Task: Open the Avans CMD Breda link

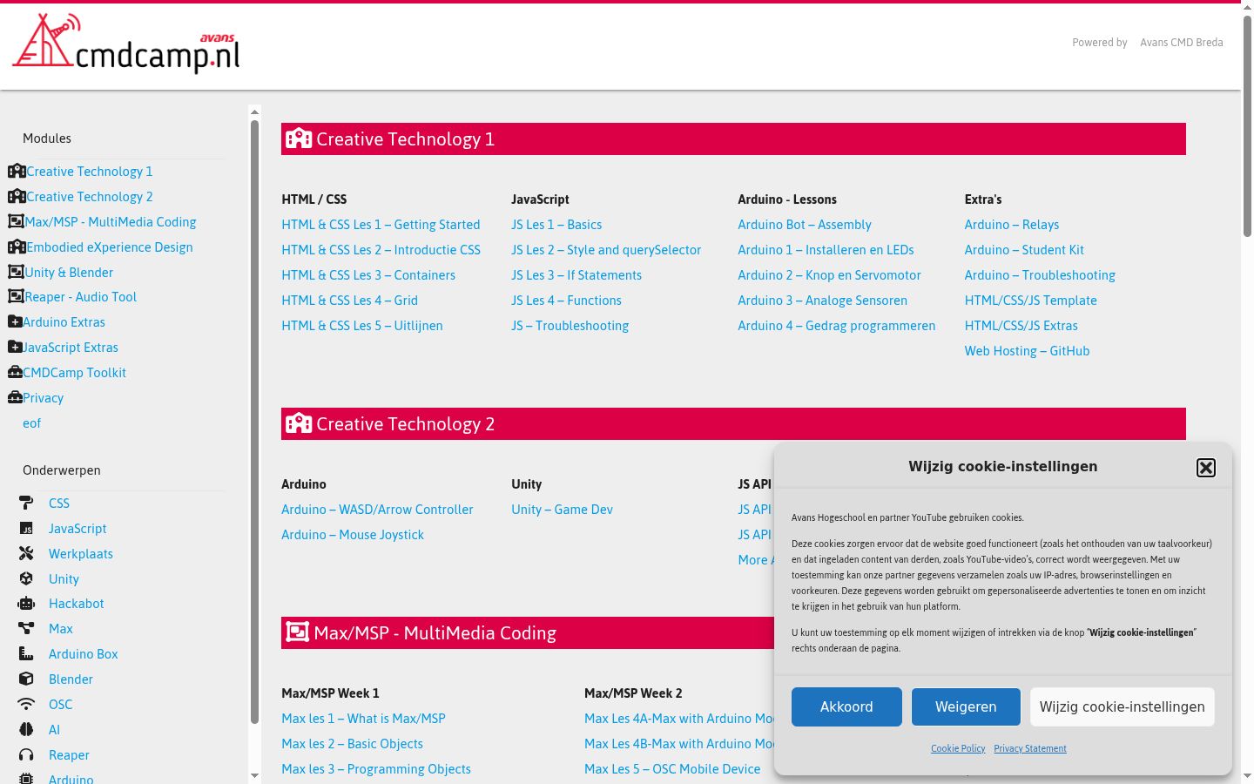Action: [x=1182, y=43]
